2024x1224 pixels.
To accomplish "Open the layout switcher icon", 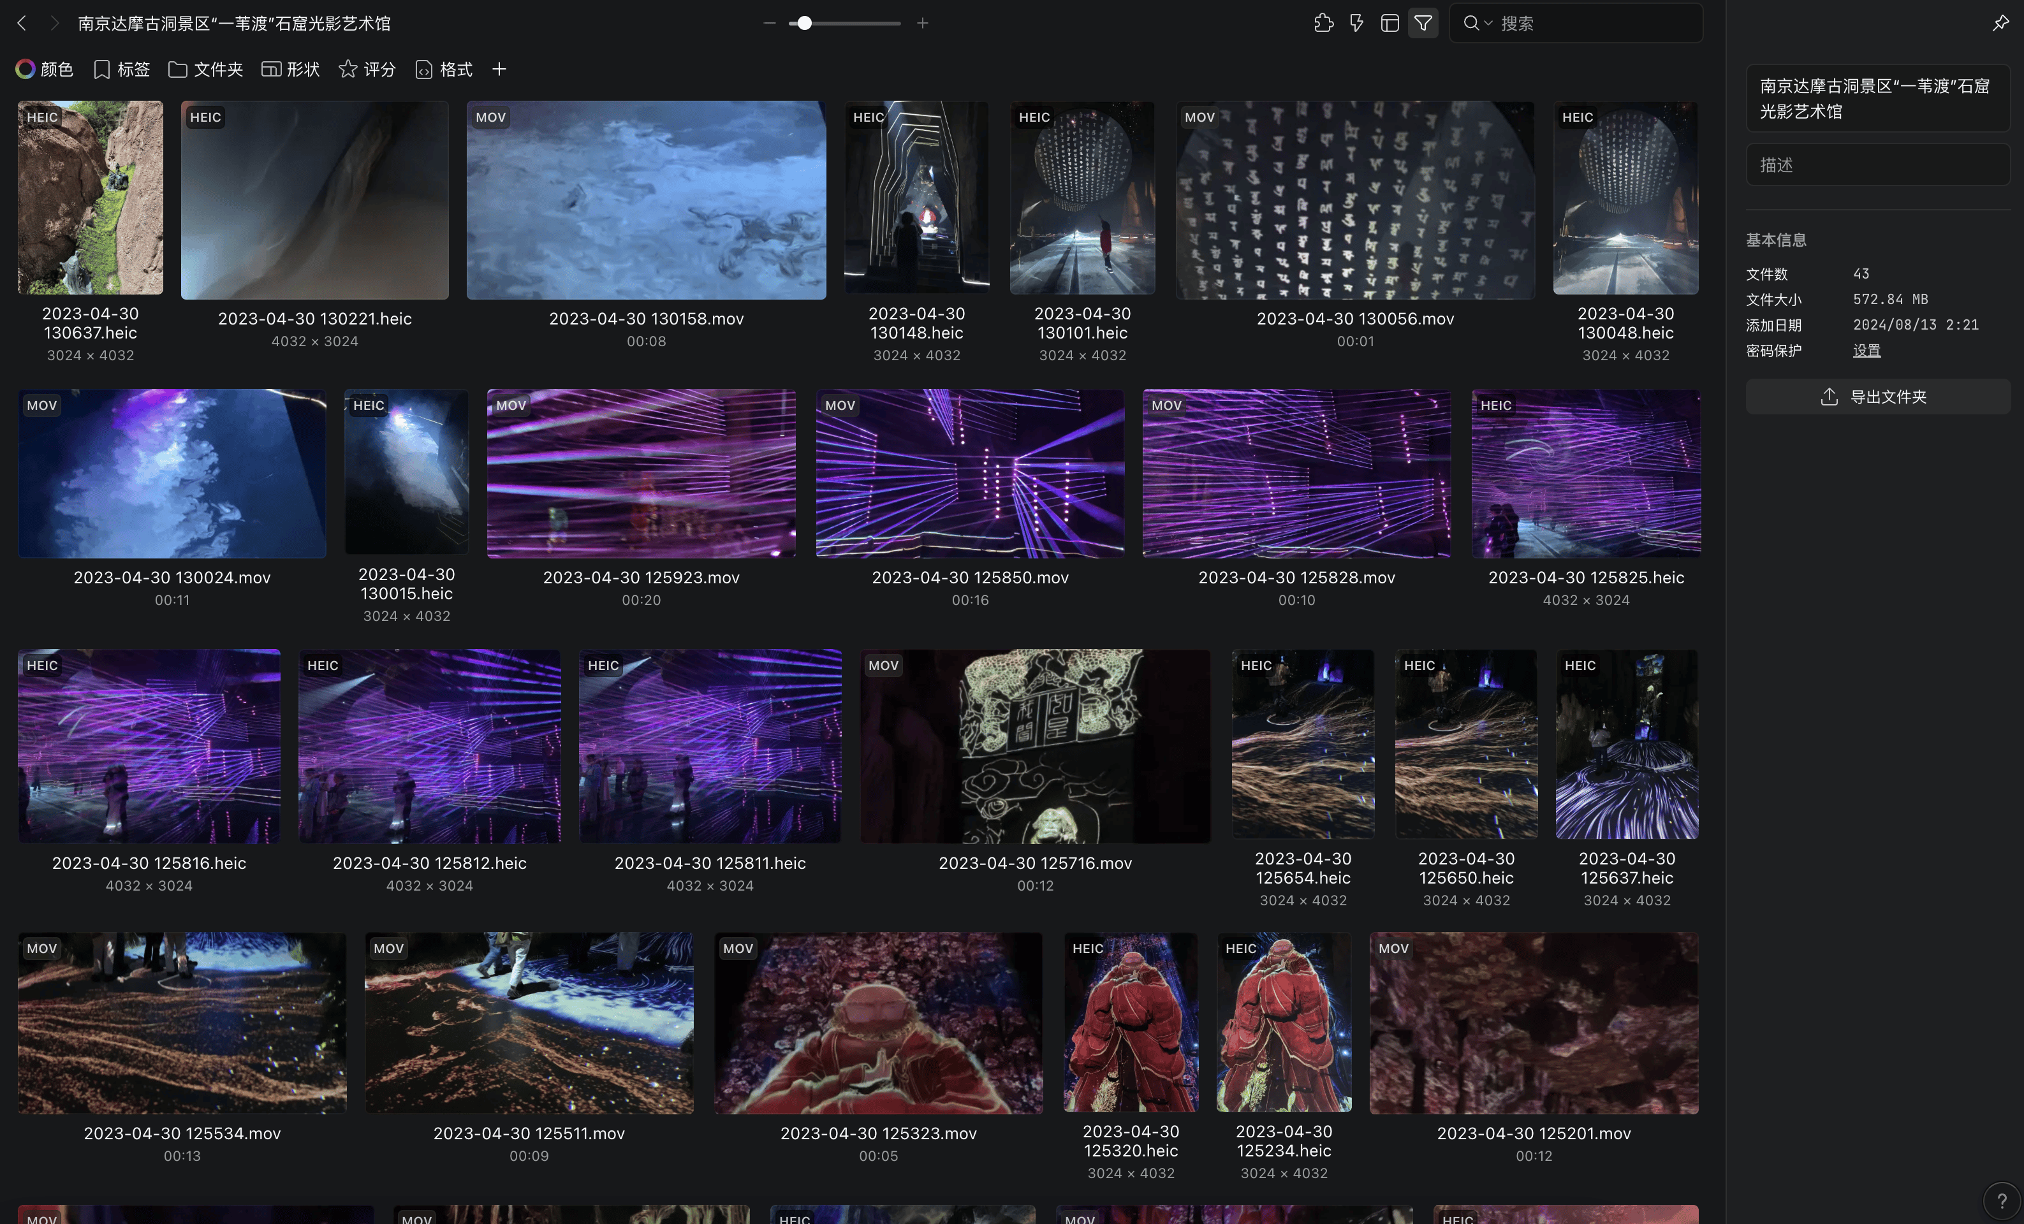I will point(1389,23).
